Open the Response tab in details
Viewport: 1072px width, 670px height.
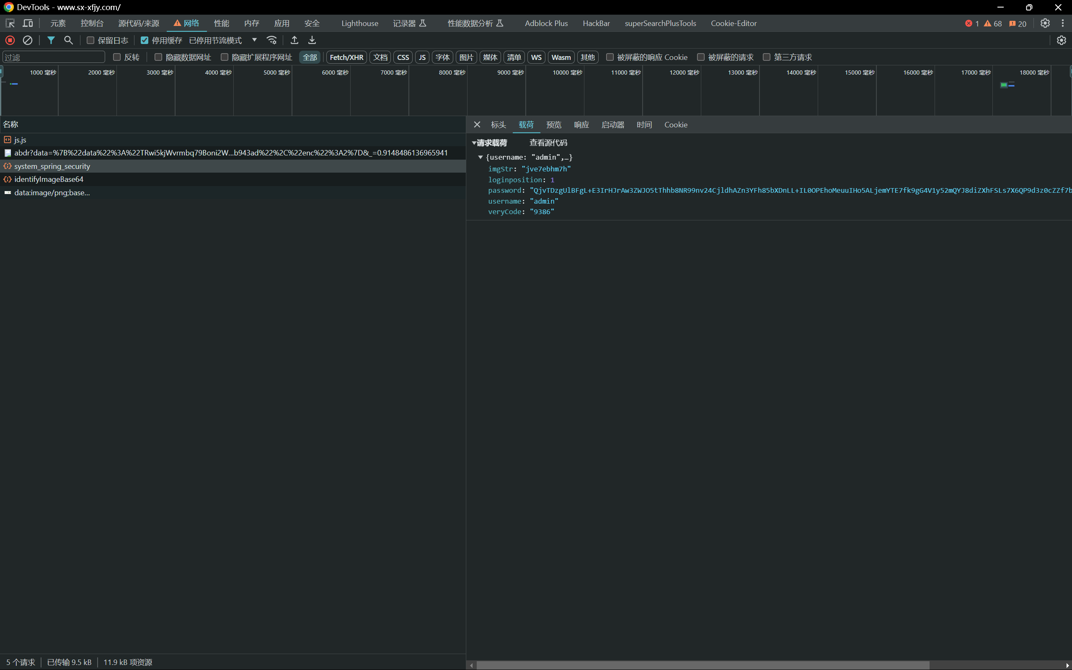point(581,124)
